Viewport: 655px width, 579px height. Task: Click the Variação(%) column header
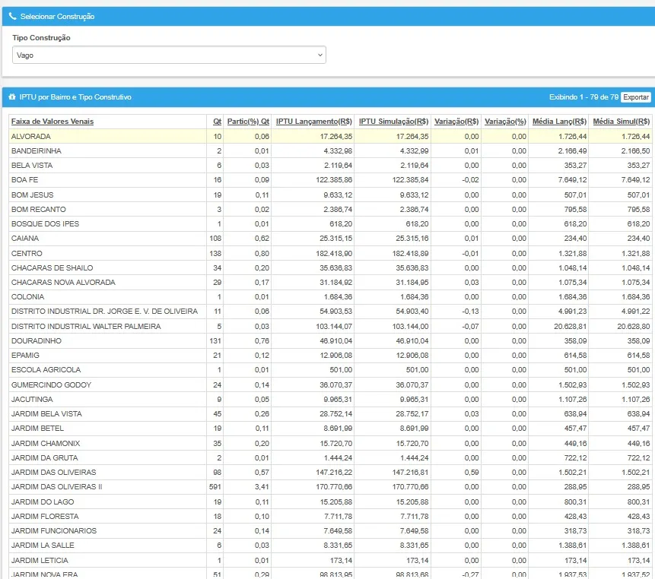coord(505,122)
